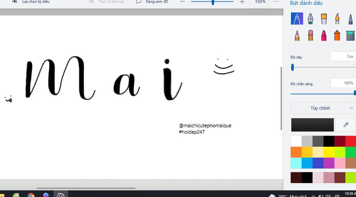356x197 pixels.
Task: Pick the bright yellow color swatch
Action: pyautogui.click(x=329, y=152)
